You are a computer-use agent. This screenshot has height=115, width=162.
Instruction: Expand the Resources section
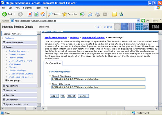[4, 90]
